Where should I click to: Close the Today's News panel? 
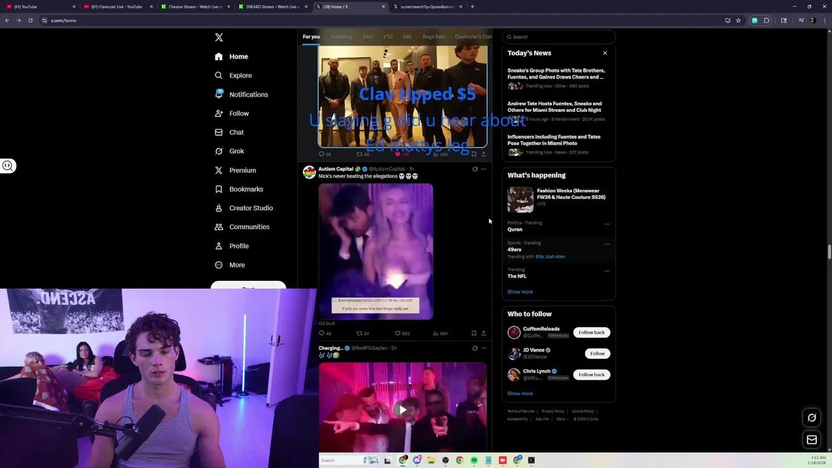pyautogui.click(x=605, y=53)
